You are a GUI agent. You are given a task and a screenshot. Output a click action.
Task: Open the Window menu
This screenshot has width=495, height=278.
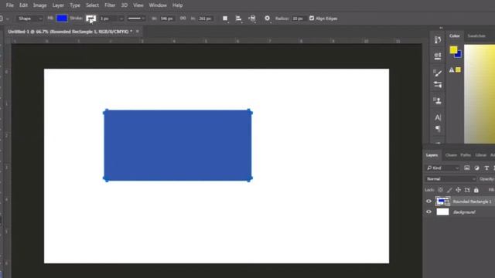[x=158, y=5]
